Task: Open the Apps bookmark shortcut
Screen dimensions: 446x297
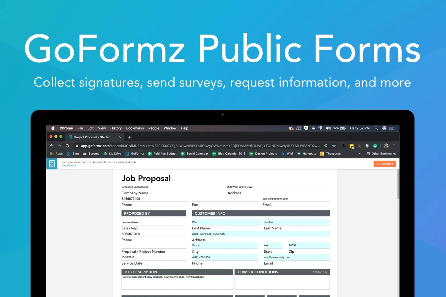Action: click(56, 154)
